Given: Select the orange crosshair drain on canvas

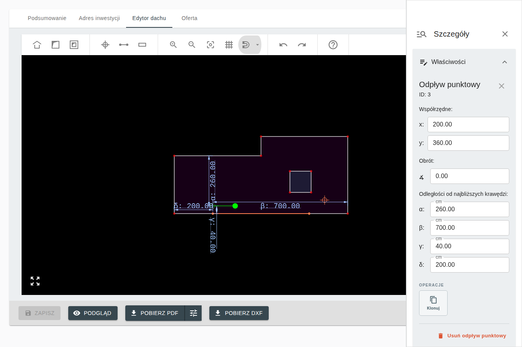Looking at the screenshot, I should point(325,200).
